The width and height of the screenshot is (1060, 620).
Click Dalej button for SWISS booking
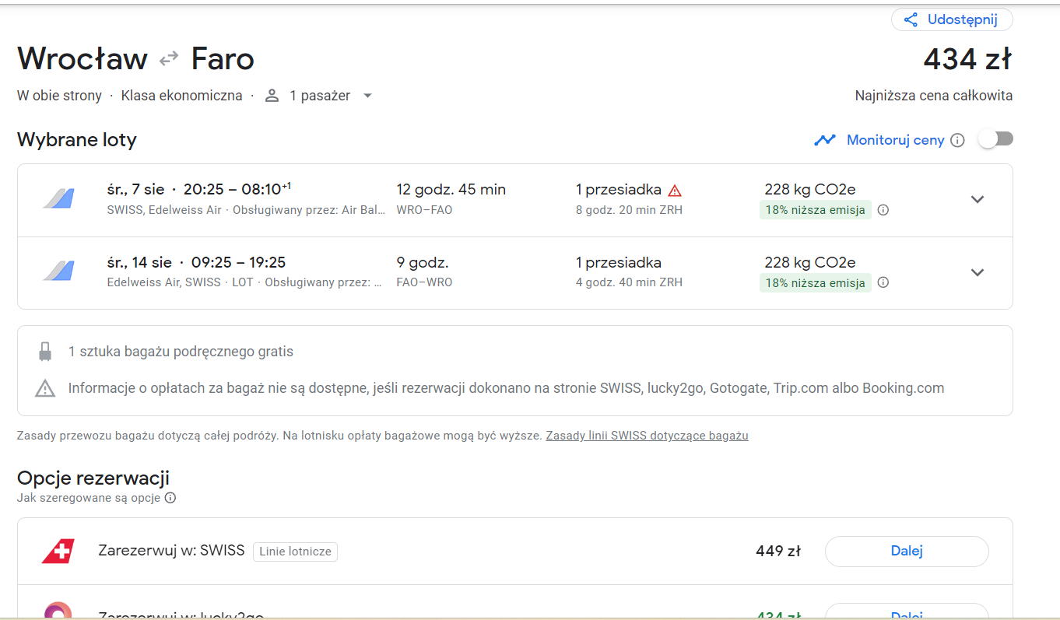pyautogui.click(x=907, y=552)
